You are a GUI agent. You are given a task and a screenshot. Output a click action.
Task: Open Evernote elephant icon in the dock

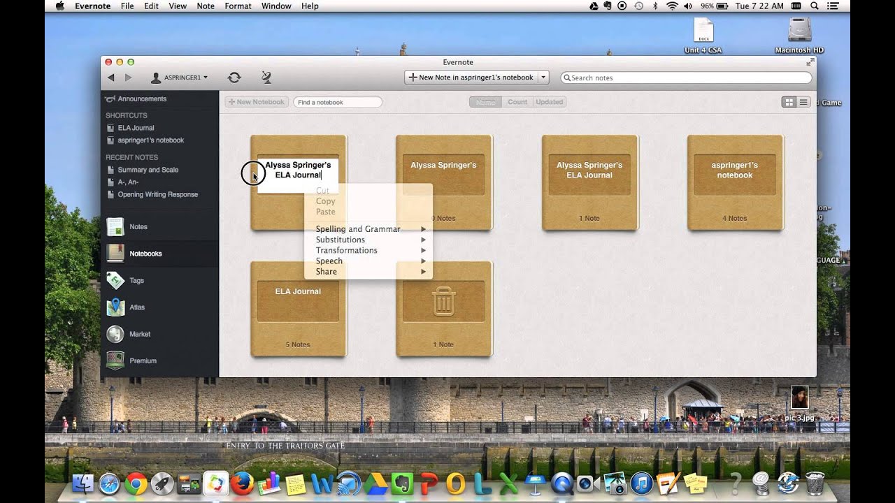click(x=401, y=483)
